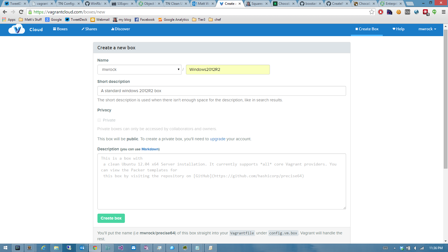Open the username dropdown showing mwrock
The height and width of the screenshot is (252, 448).
(x=139, y=69)
